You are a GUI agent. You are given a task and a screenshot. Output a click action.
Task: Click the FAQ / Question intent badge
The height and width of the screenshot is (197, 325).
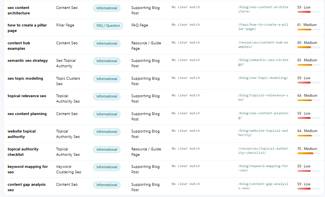(108, 26)
